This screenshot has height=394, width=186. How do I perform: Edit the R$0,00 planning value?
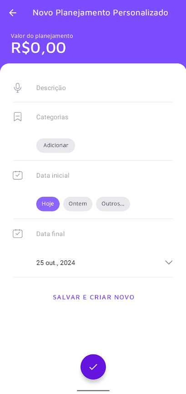(x=39, y=48)
